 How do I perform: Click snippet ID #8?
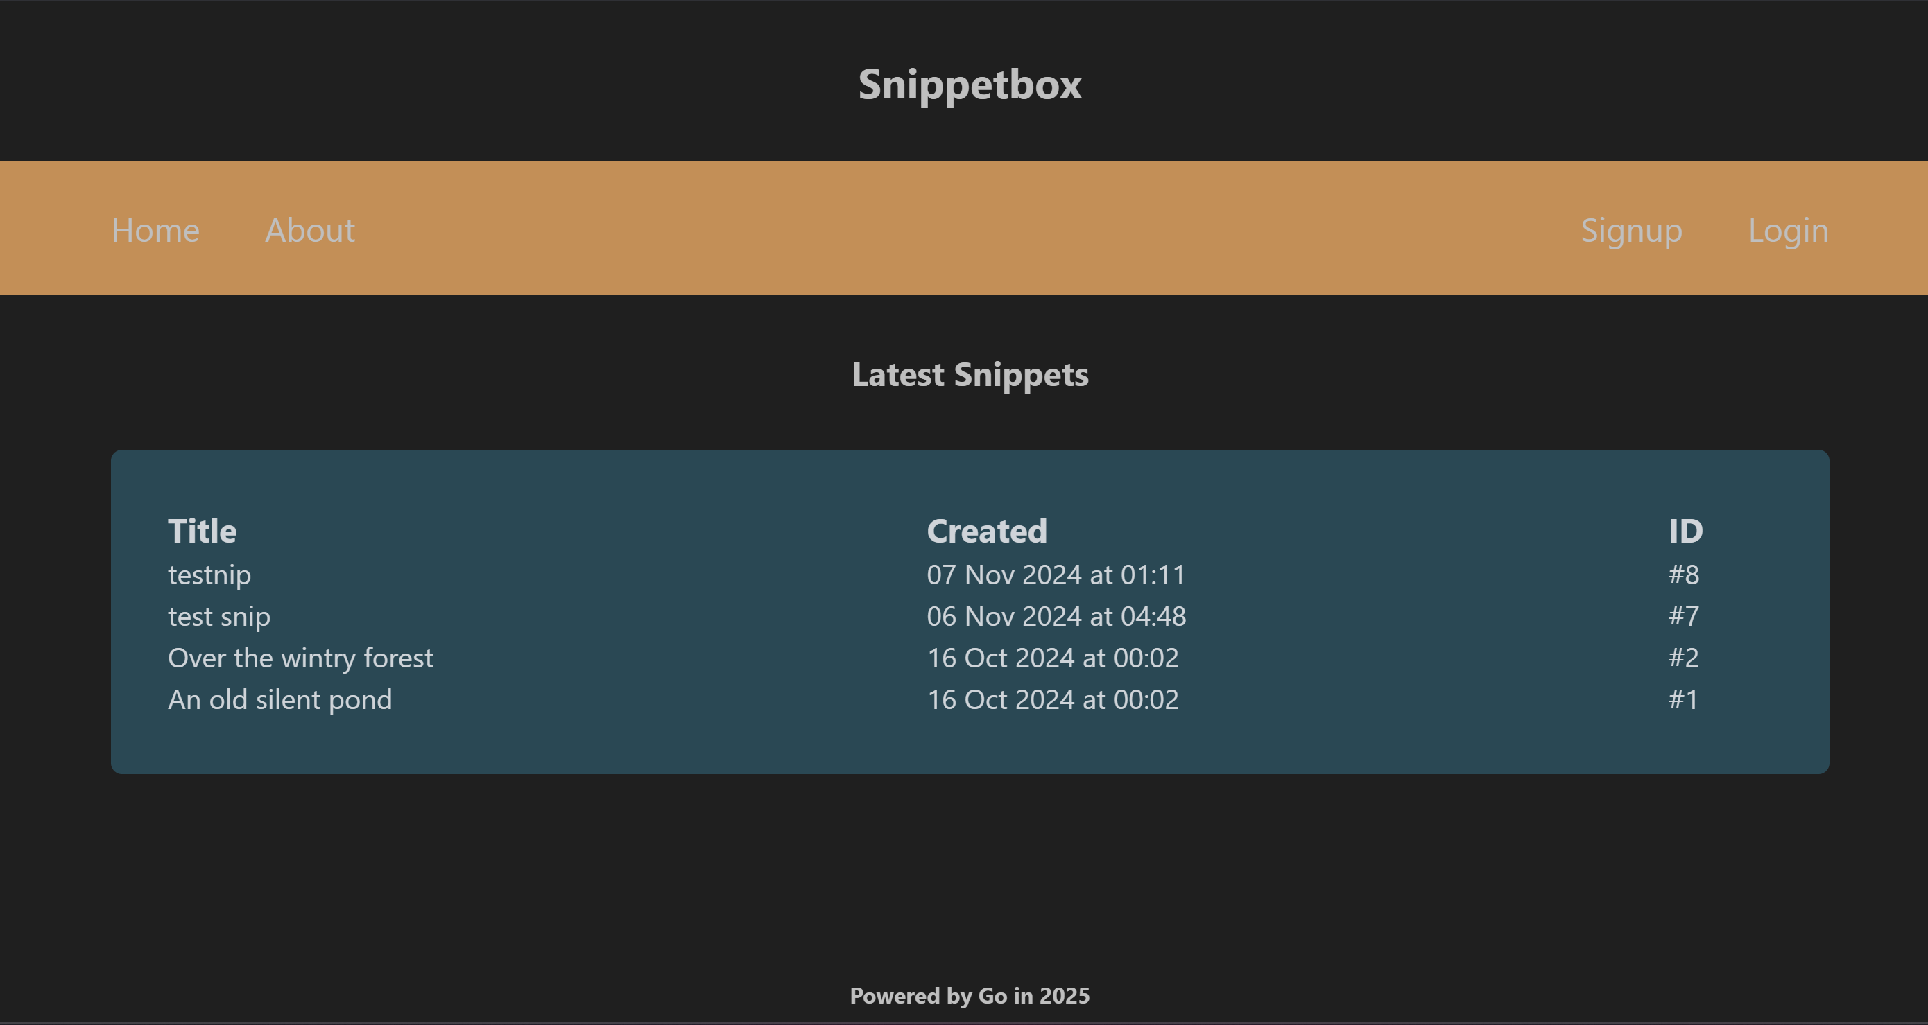1683,575
